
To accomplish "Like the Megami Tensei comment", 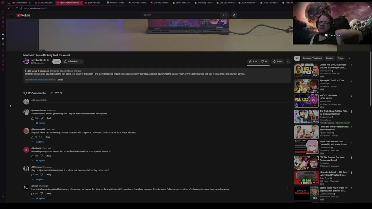I will point(33,137).
